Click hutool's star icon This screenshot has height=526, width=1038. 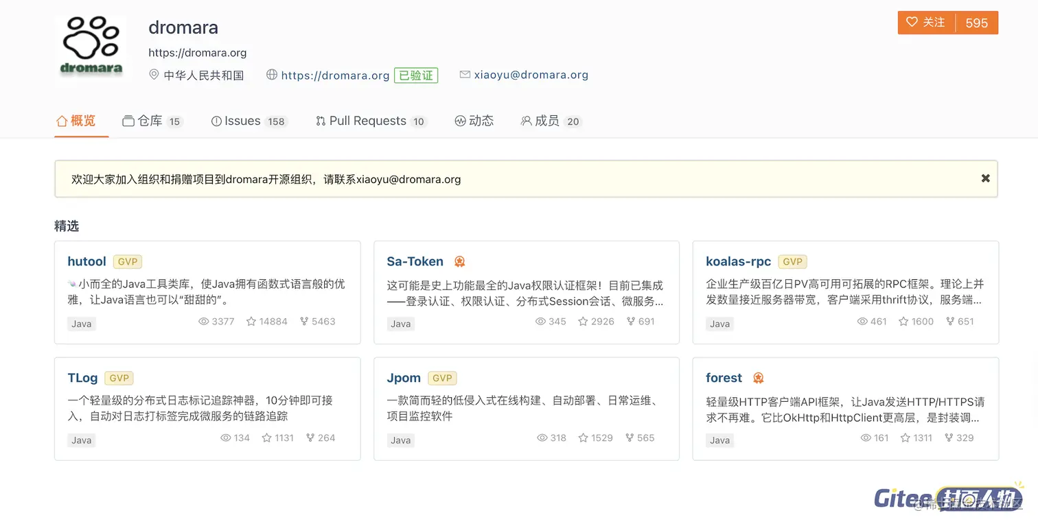tap(251, 321)
